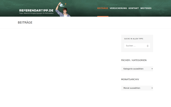The image size is (171, 107).
Task: Click the Suche in allen Tipps label
Action: coord(134,39)
